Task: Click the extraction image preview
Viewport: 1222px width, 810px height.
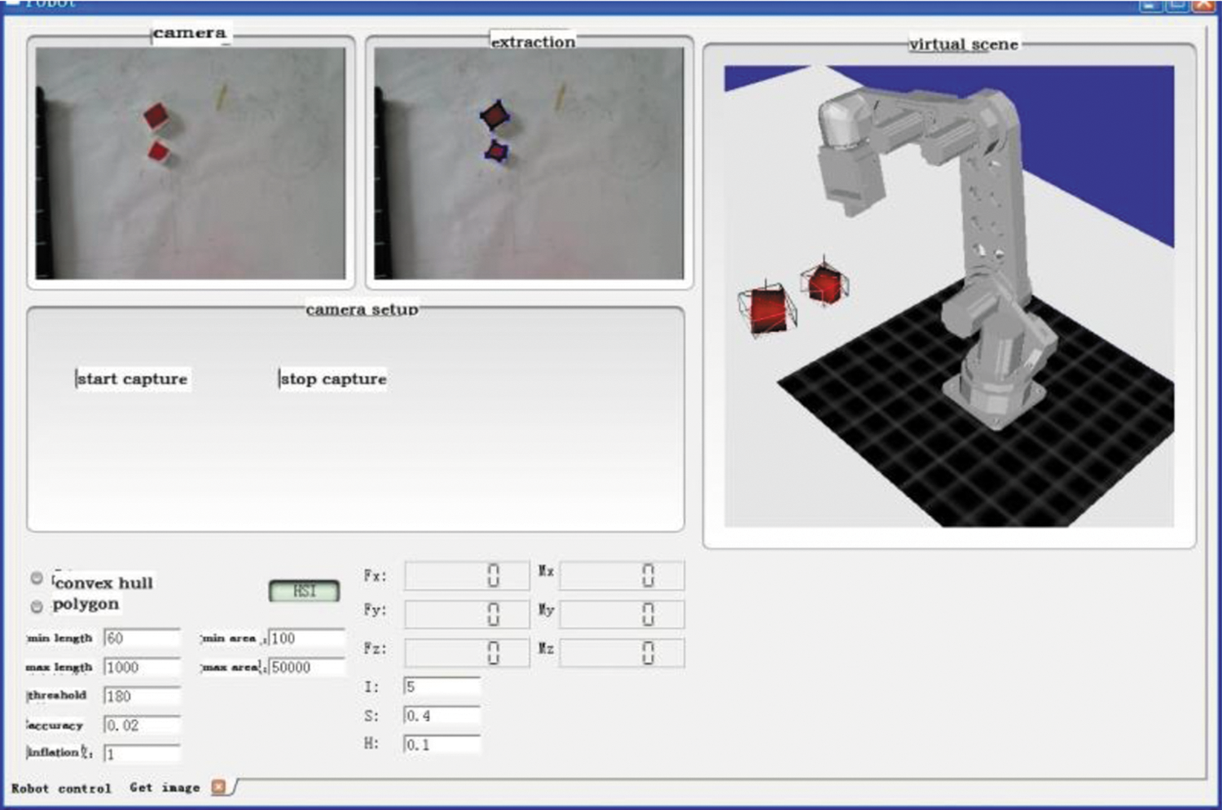Action: [x=529, y=164]
